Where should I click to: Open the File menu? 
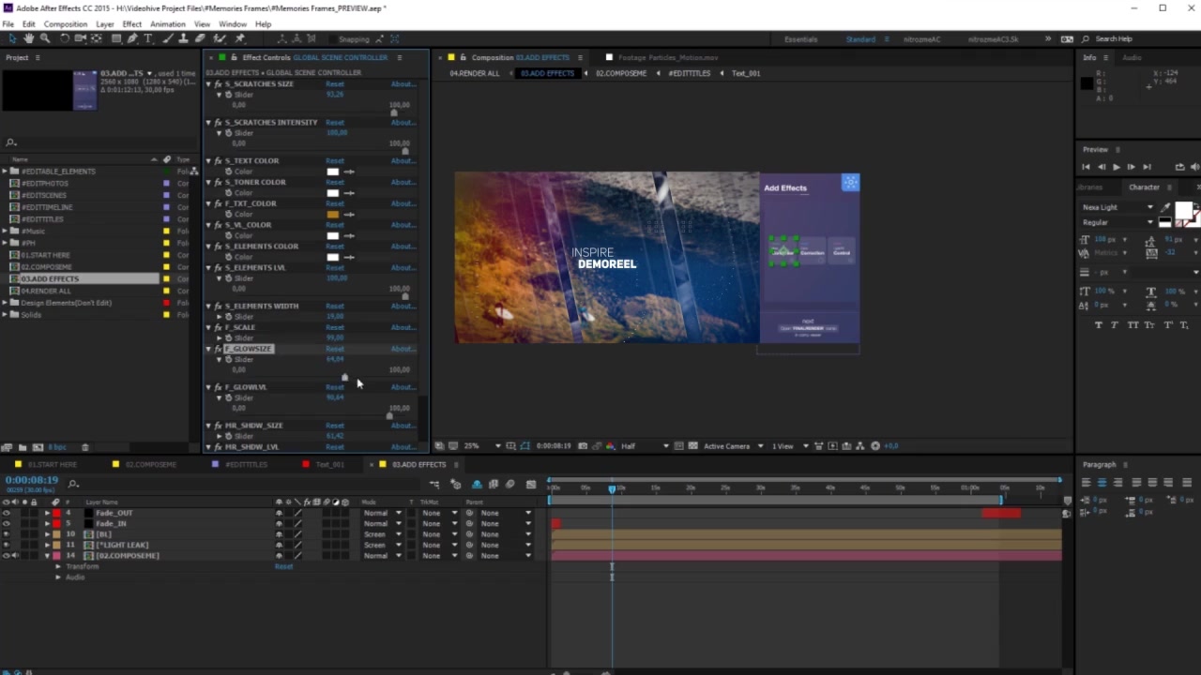click(8, 24)
